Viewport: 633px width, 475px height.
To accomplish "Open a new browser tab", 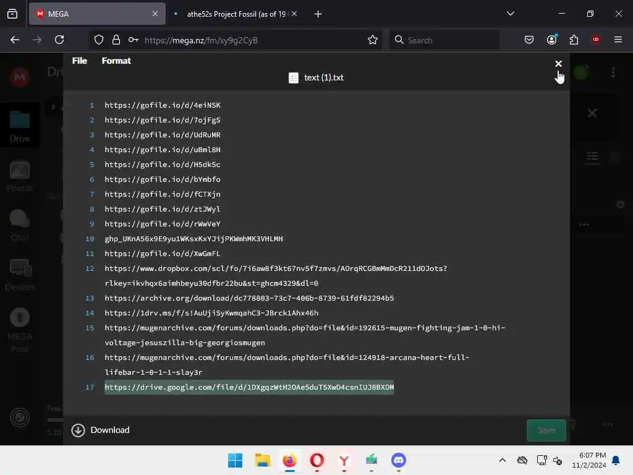I will tap(318, 14).
